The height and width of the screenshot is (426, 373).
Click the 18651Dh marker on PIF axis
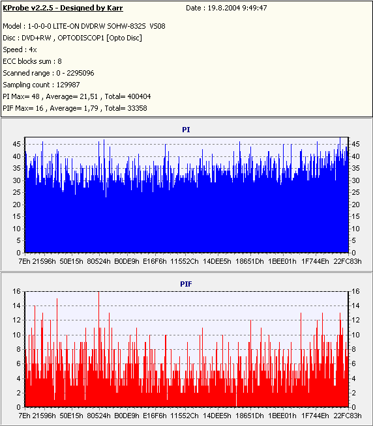tap(250, 416)
